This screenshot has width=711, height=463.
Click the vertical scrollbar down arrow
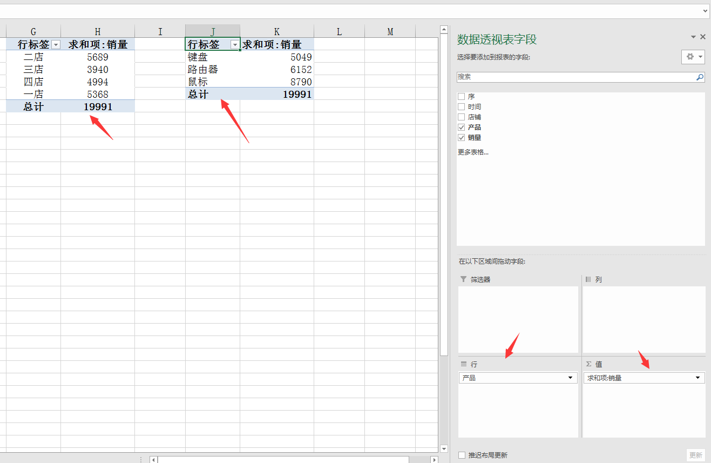click(x=444, y=448)
